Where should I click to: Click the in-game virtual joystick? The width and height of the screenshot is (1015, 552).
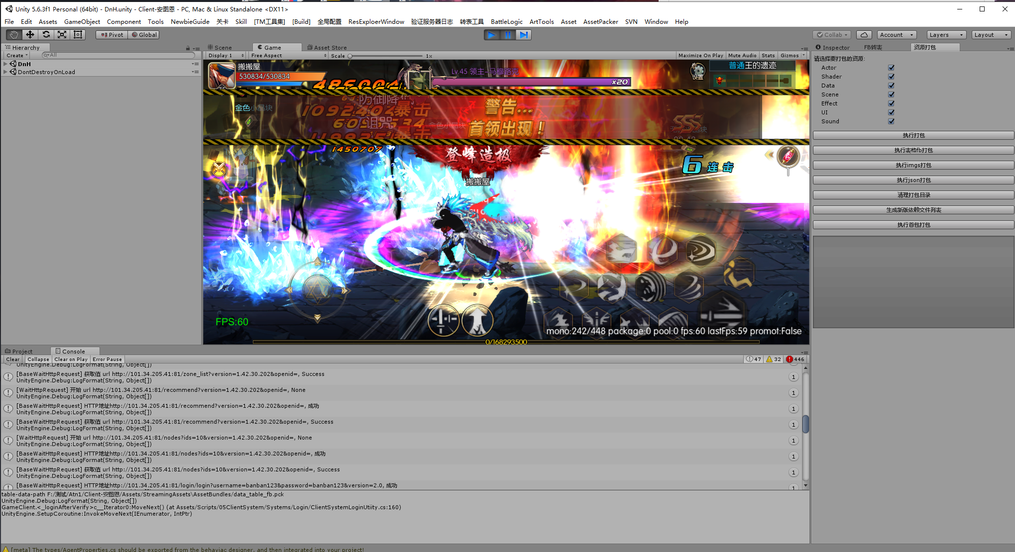point(317,290)
